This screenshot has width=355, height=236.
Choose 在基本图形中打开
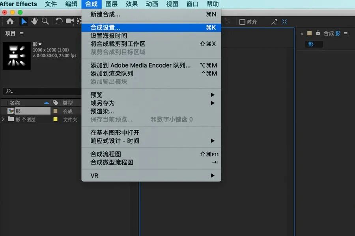coord(151,133)
